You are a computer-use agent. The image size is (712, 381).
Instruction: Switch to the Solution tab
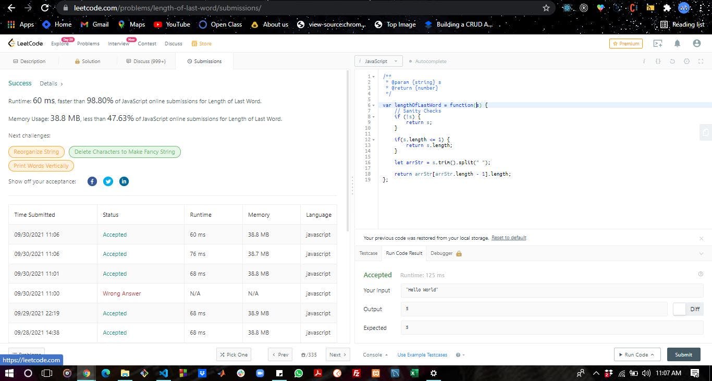[88, 62]
